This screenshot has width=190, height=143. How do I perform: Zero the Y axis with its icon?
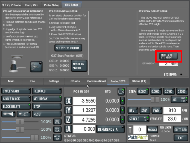coord(69,110)
